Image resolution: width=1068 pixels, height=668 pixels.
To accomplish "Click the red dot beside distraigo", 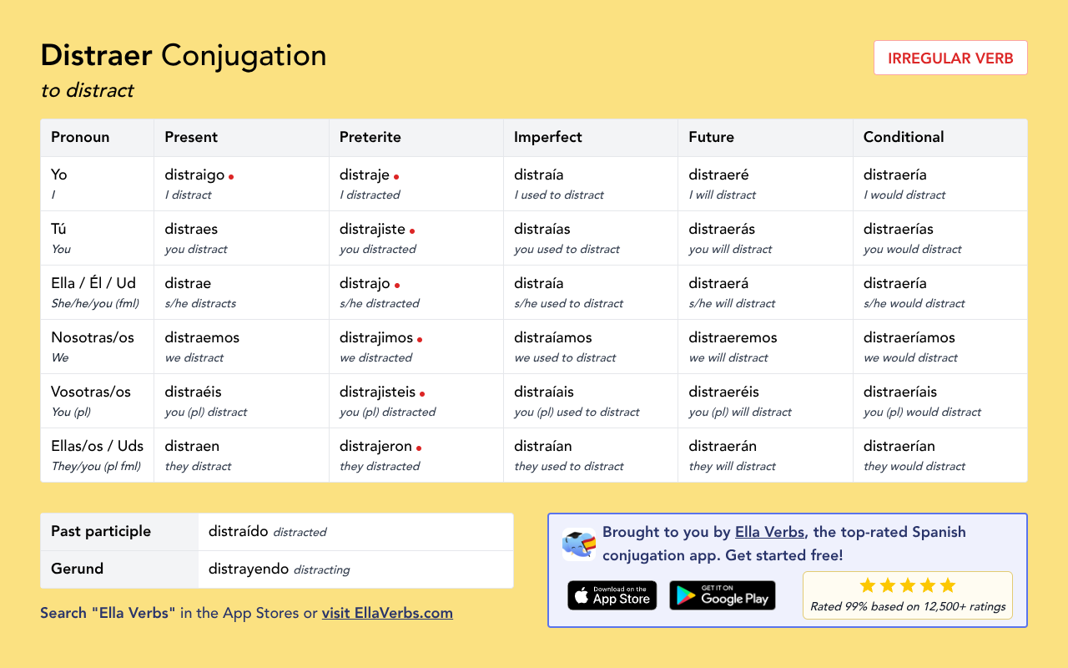I will pyautogui.click(x=231, y=177).
